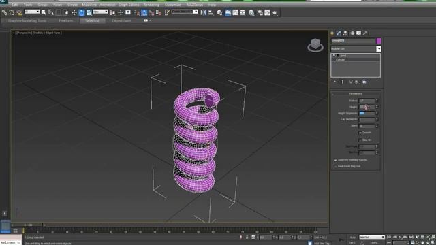Open the Display command panel tab
Image resolution: width=436 pixels, height=245 pixels.
[359, 33]
